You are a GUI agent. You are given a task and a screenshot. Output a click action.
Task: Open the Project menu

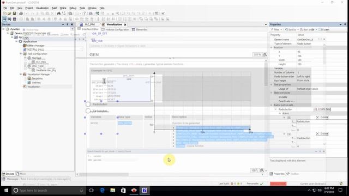pos(29,8)
